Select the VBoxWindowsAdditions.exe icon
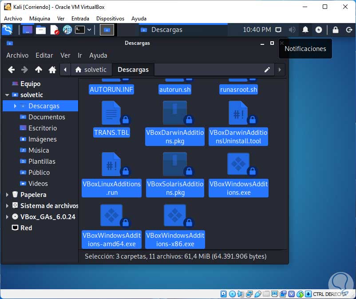This screenshot has width=356, height=299. click(x=238, y=165)
